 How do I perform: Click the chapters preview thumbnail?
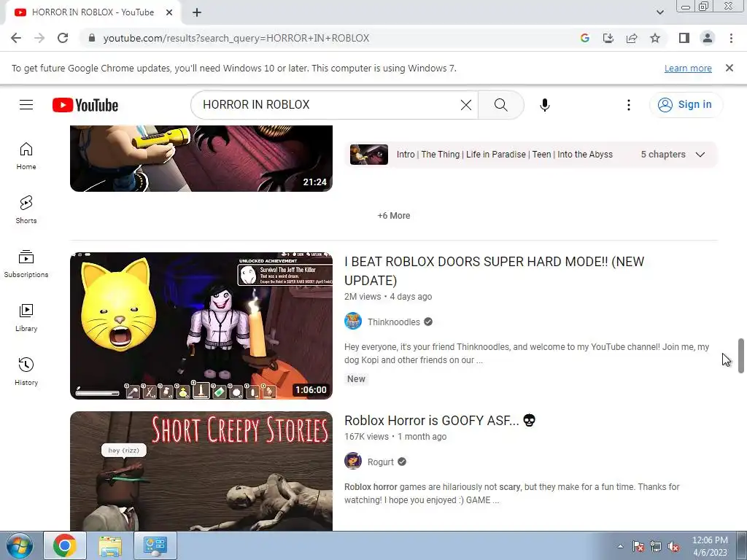tap(368, 155)
